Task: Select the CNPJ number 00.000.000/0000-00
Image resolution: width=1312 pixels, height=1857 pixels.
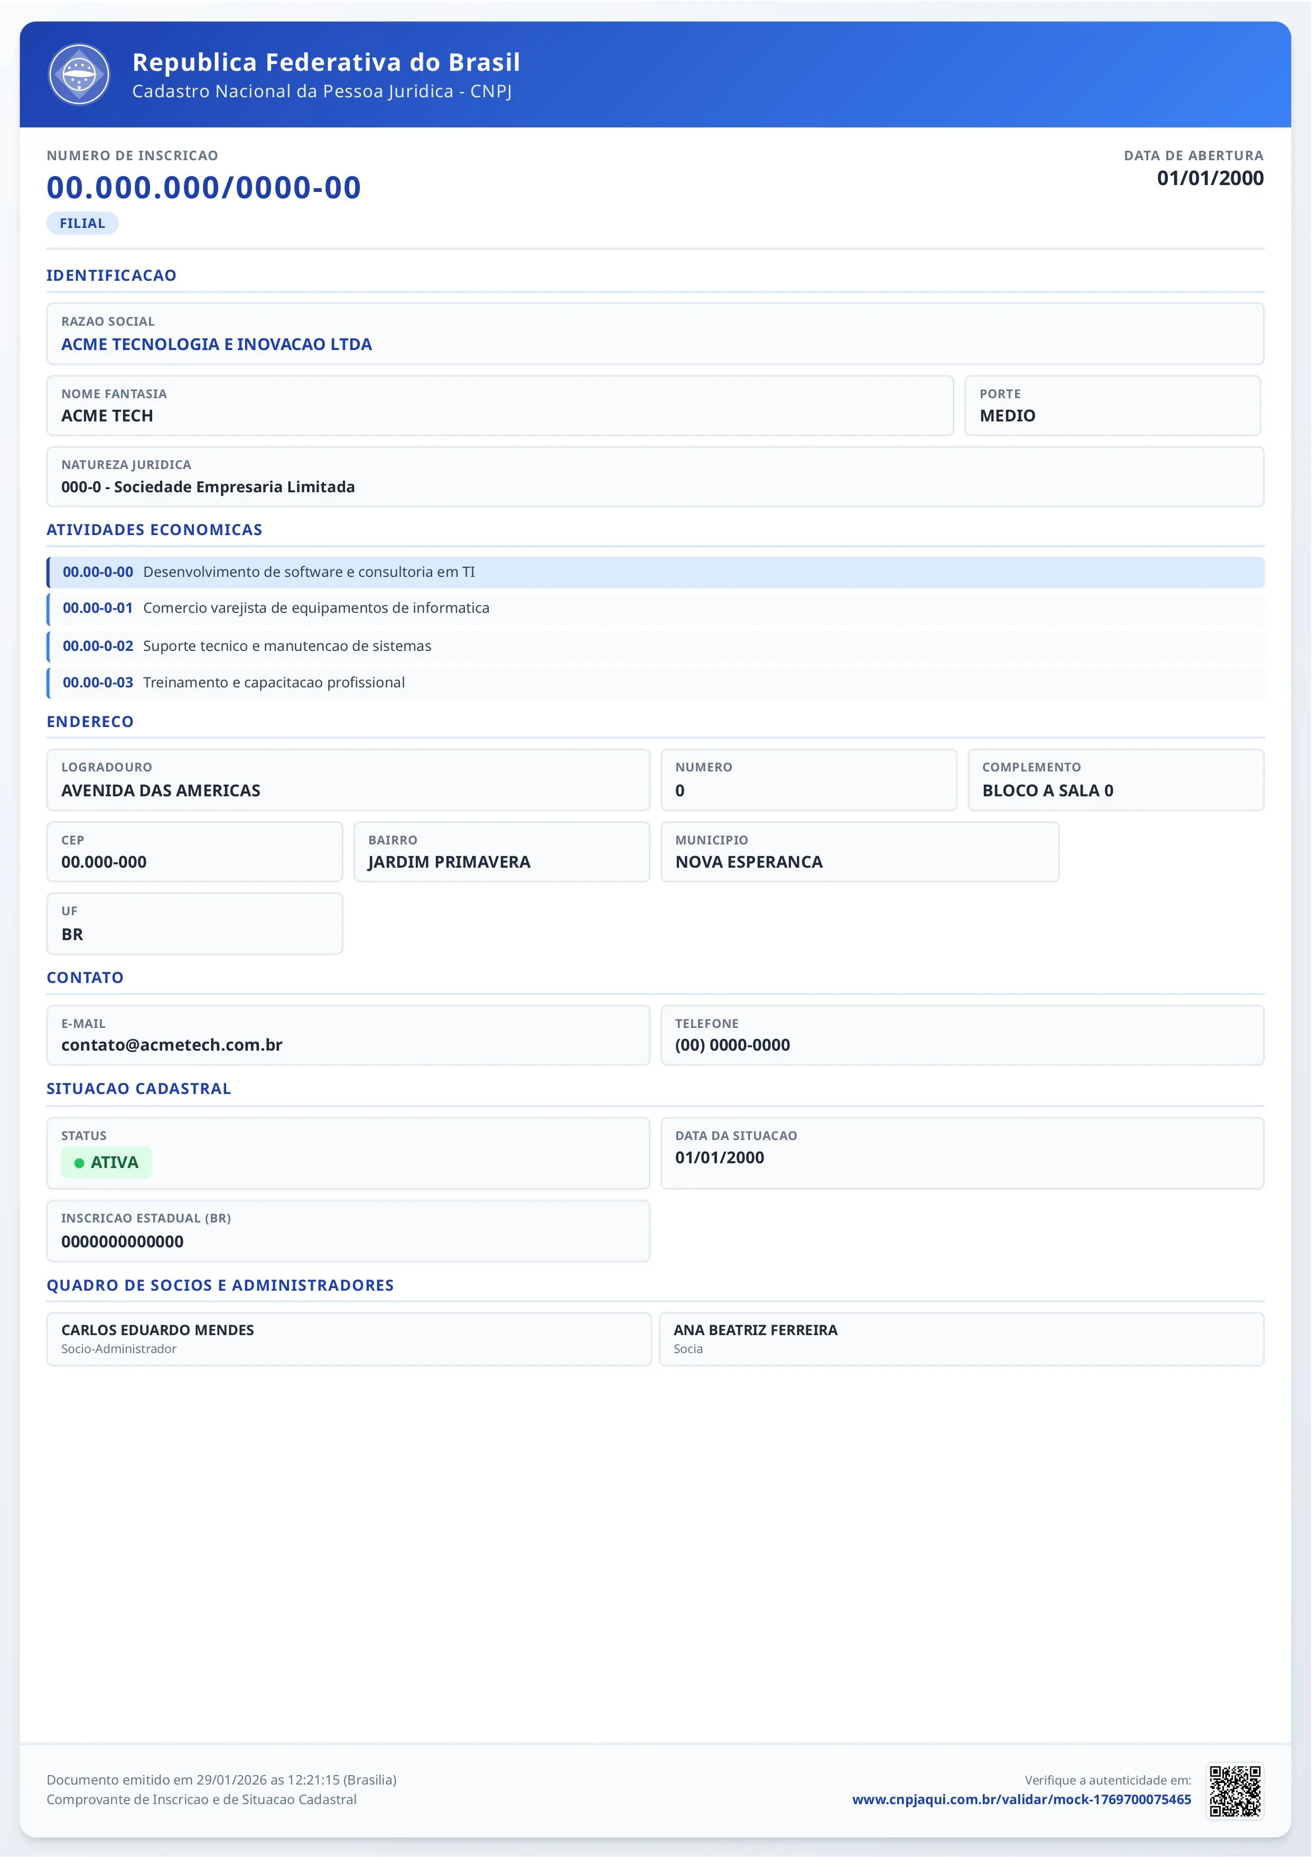Action: (x=204, y=188)
